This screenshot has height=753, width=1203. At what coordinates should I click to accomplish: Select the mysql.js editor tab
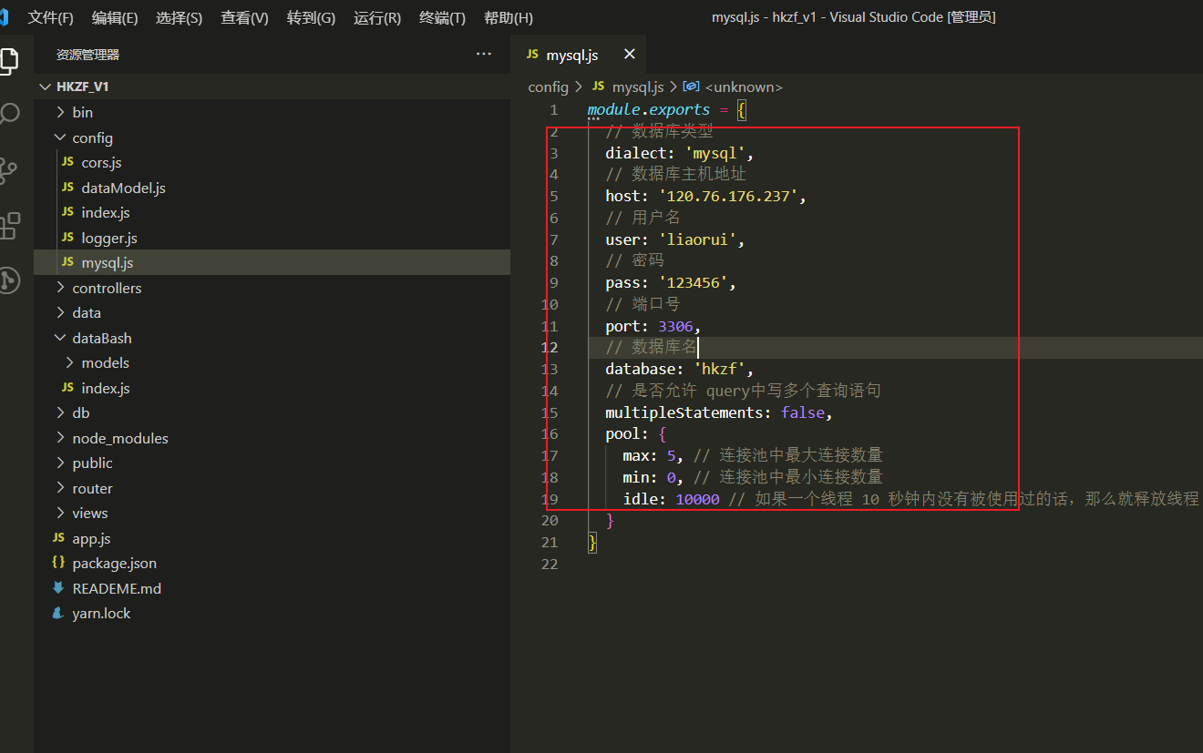(579, 55)
